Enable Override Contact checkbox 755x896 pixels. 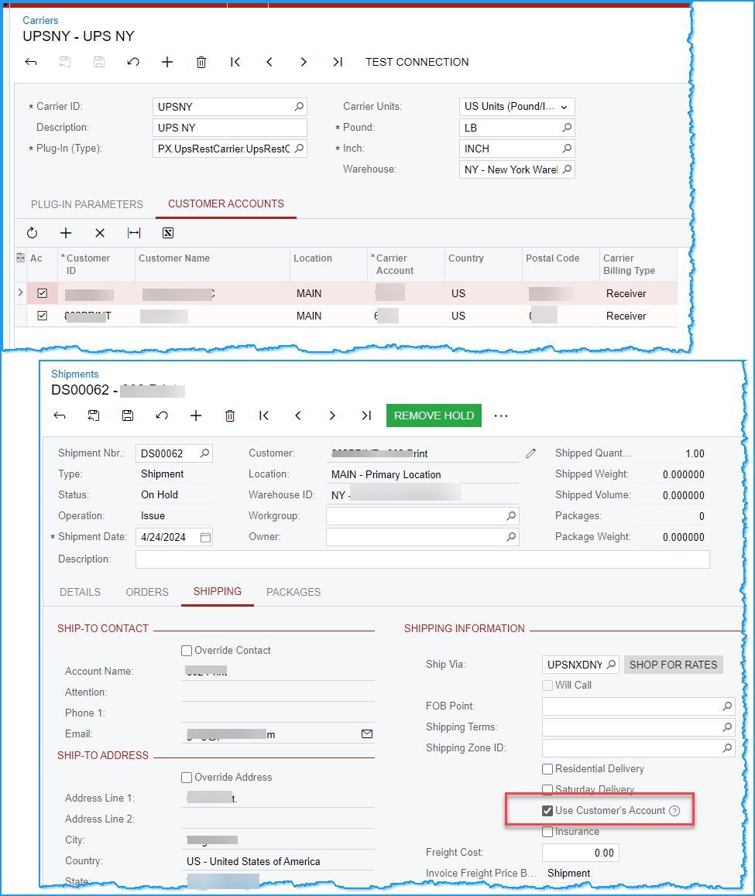[187, 650]
